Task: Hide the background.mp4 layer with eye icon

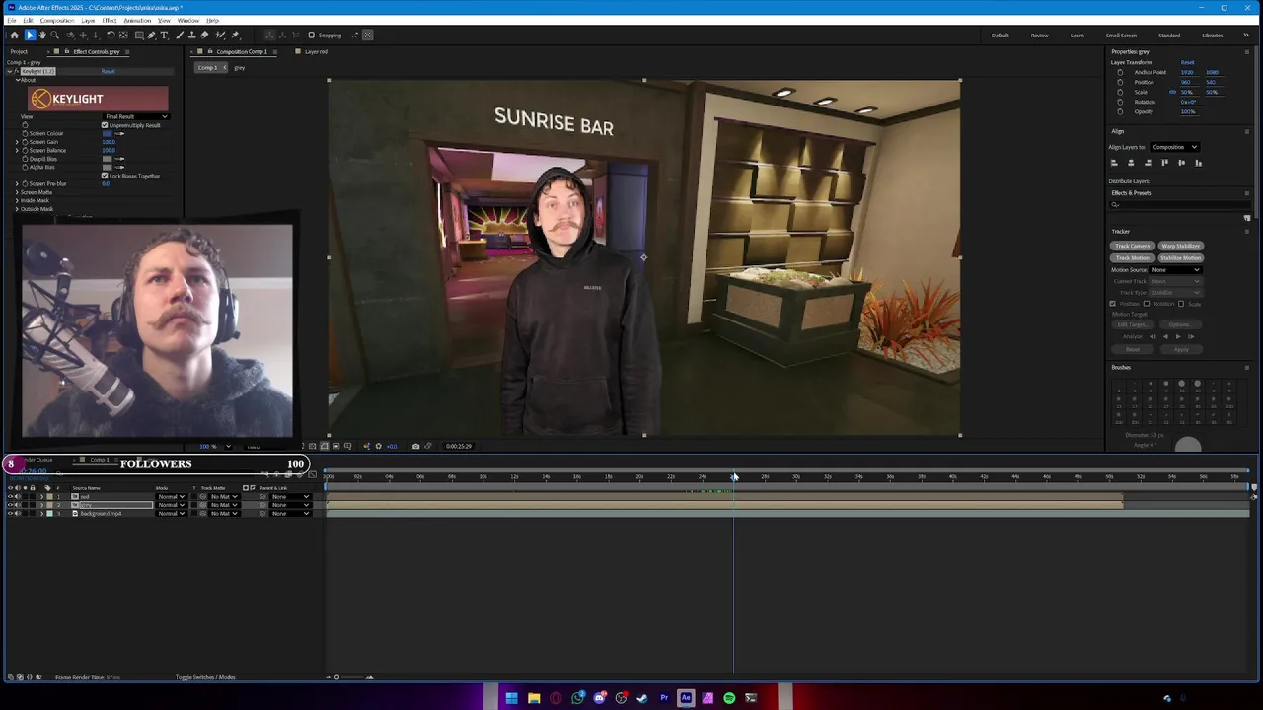Action: 11,514
